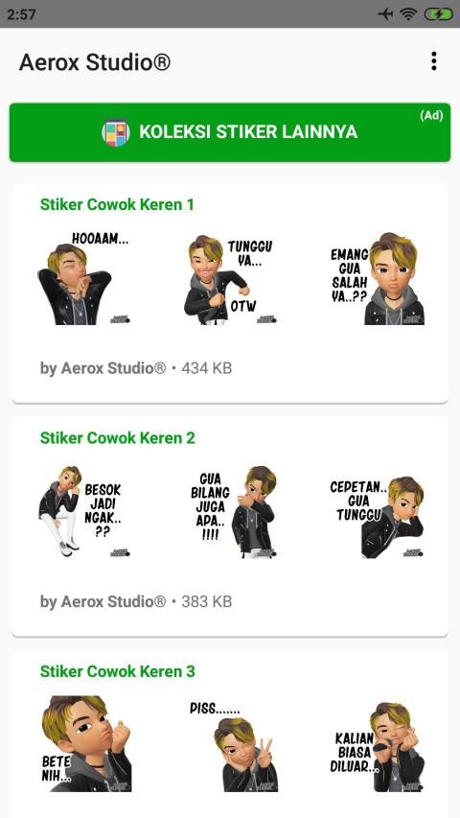Select the Besok Jadi Ngak sticker
The width and height of the screenshot is (460, 818).
83,512
